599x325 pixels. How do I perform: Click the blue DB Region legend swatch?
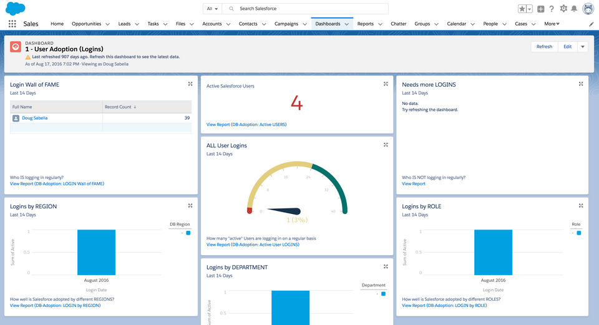[188, 233]
